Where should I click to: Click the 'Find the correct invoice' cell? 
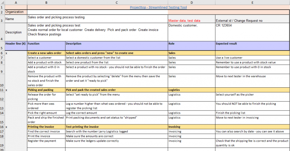(46, 131)
